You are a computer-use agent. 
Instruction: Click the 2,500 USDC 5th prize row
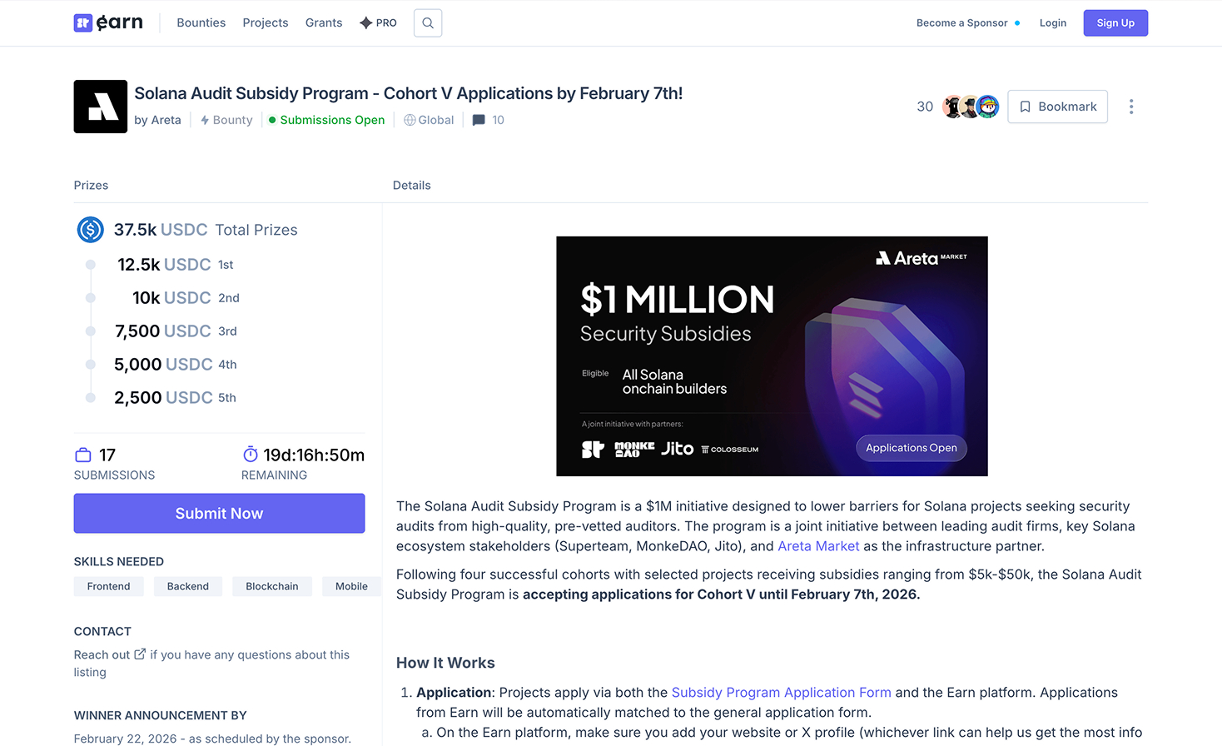176,398
